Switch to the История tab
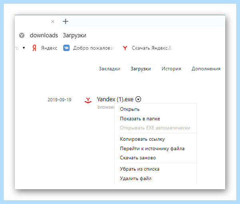Image resolution: width=240 pixels, height=204 pixels. 171,69
